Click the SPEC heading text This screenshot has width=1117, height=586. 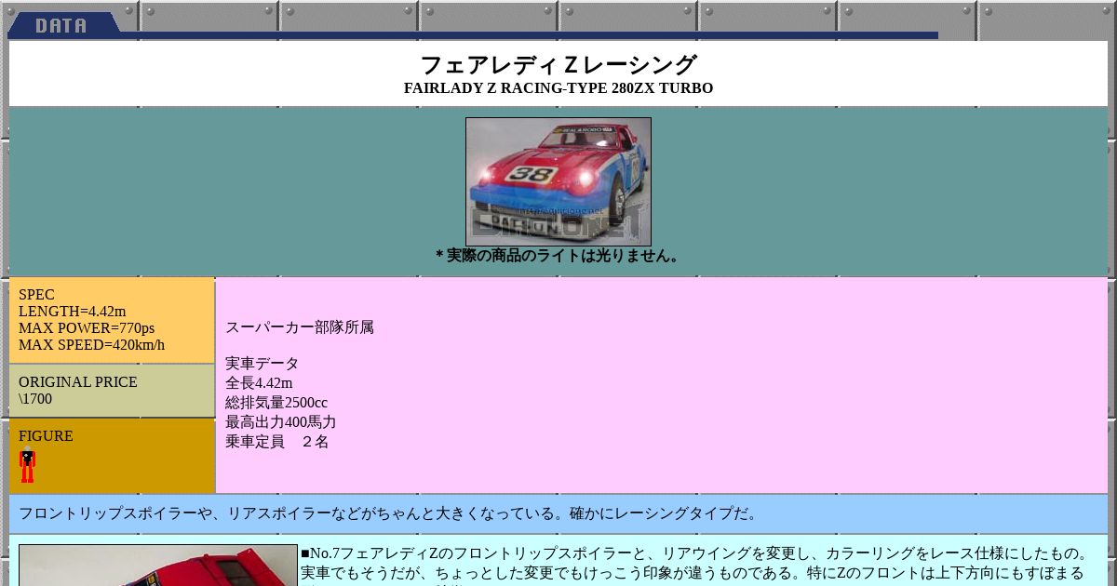[x=36, y=295]
